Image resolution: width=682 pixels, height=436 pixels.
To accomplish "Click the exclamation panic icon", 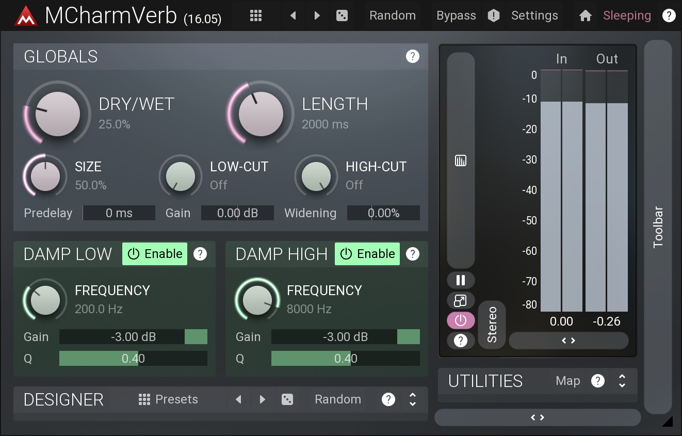I will click(x=494, y=15).
